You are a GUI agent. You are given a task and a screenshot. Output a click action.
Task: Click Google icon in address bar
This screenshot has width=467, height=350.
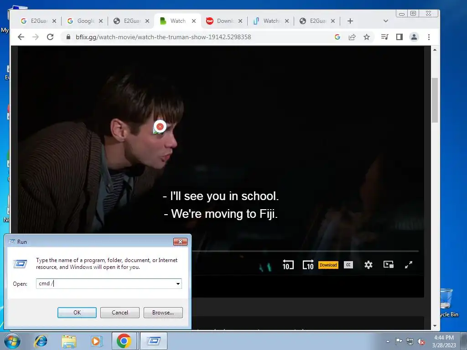pos(337,37)
